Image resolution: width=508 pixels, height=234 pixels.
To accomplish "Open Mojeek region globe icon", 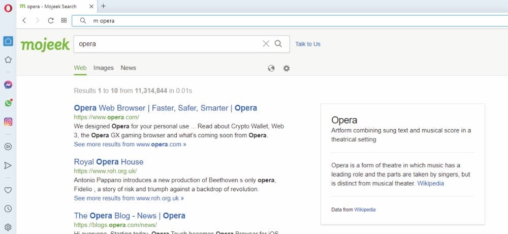I will 271,68.
